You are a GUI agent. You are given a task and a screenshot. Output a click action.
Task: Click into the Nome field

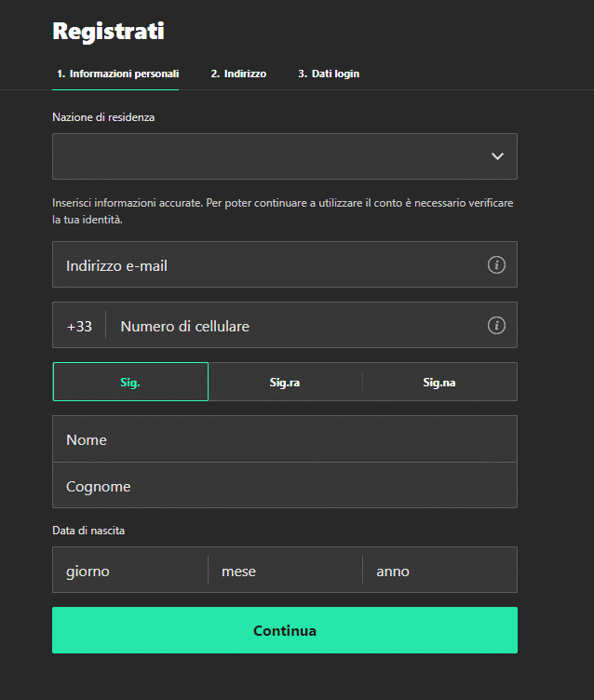click(285, 438)
